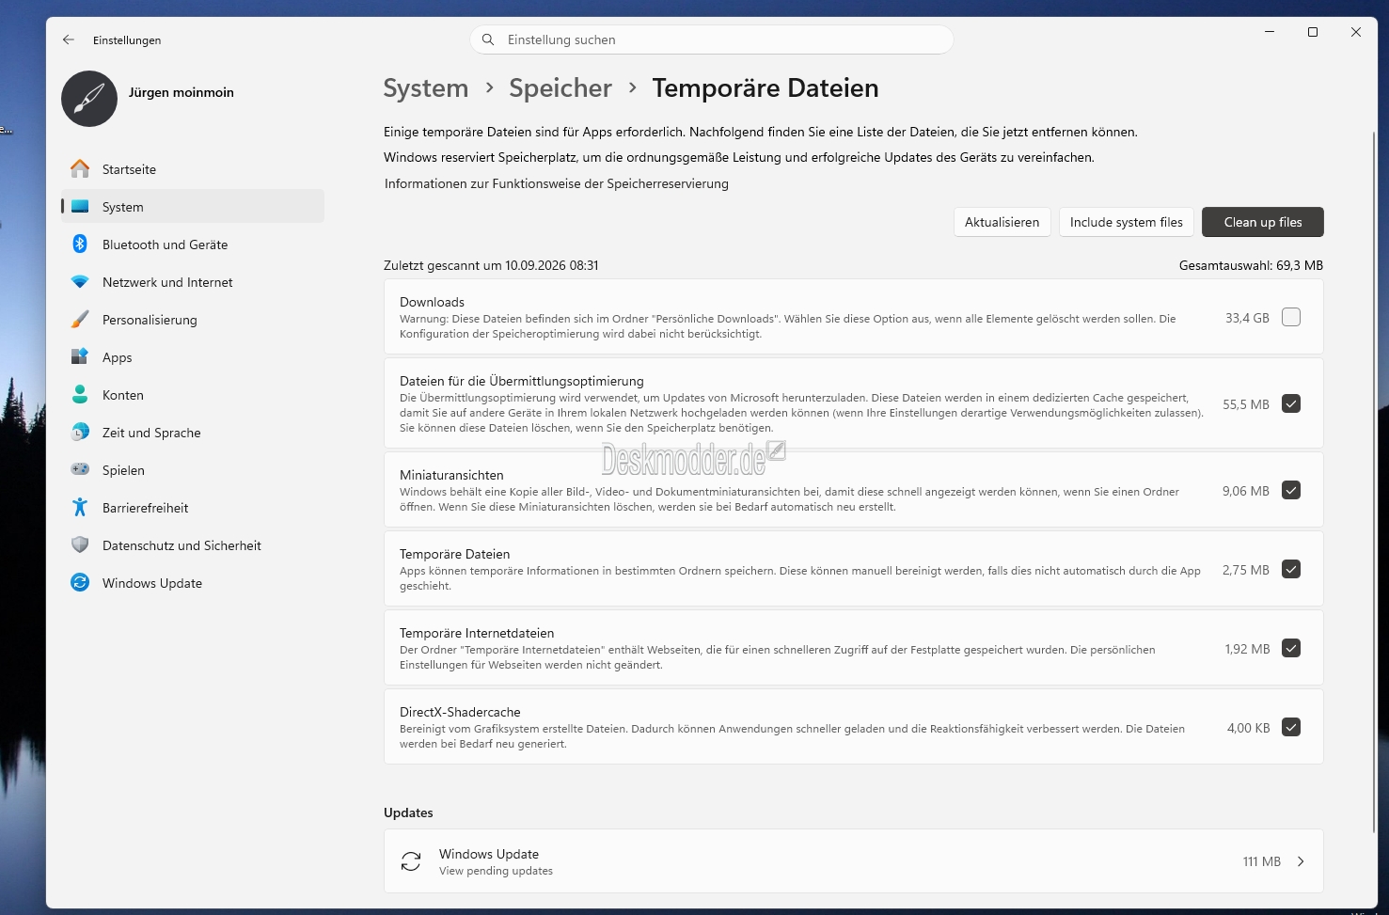The width and height of the screenshot is (1389, 915).
Task: Click the Clean up files button
Action: tap(1263, 222)
